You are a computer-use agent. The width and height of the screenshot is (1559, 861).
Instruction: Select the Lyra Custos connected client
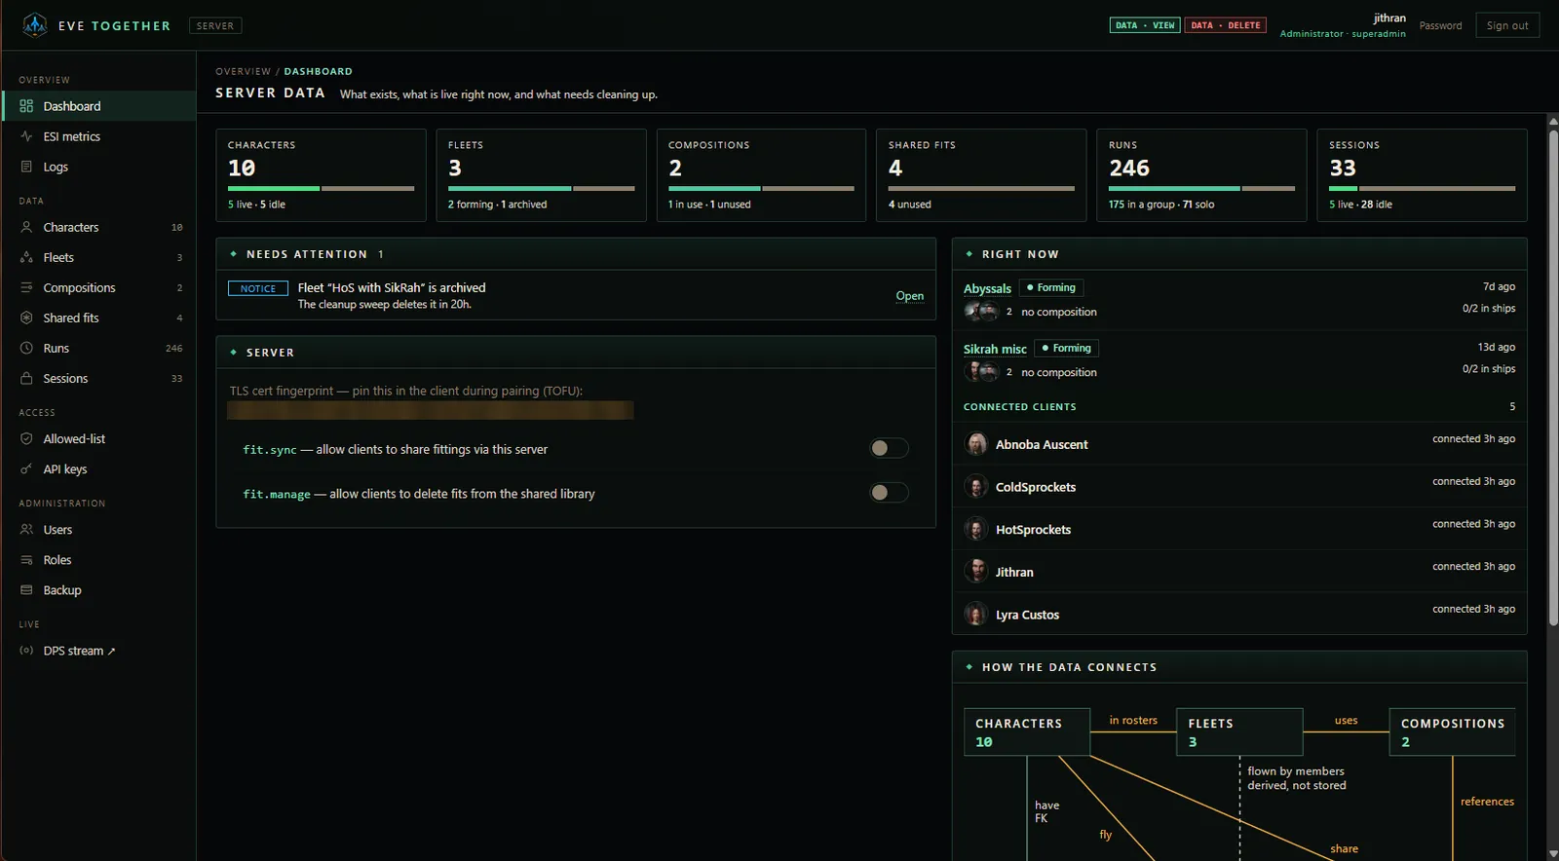pyautogui.click(x=1239, y=614)
